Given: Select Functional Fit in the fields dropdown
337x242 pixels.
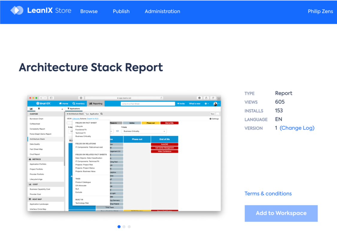Looking at the screenshot, I should coord(81,129).
